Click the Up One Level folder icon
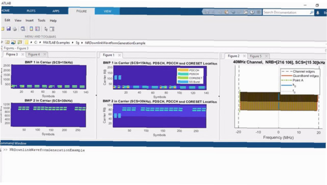Viewport: 327px width, 185px height. tap(7, 42)
